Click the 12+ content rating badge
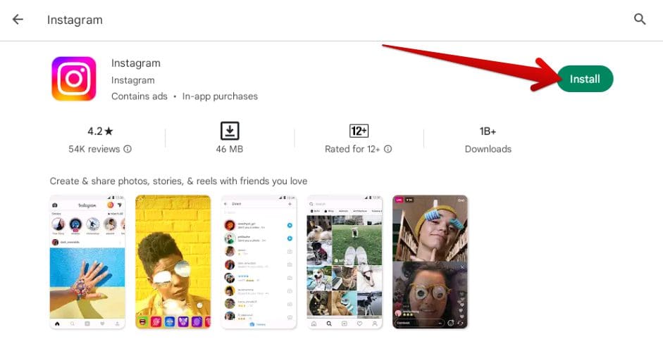This screenshot has width=663, height=339. 359,131
